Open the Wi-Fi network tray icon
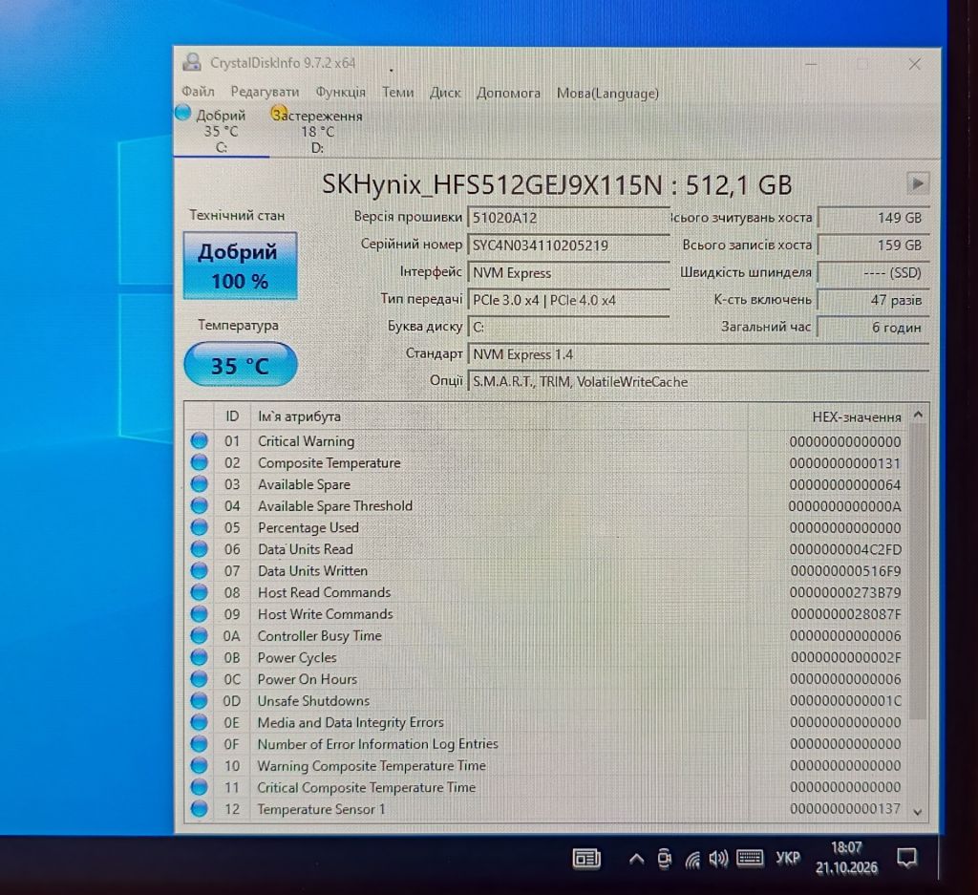Screen dimensions: 978x895 [x=692, y=860]
